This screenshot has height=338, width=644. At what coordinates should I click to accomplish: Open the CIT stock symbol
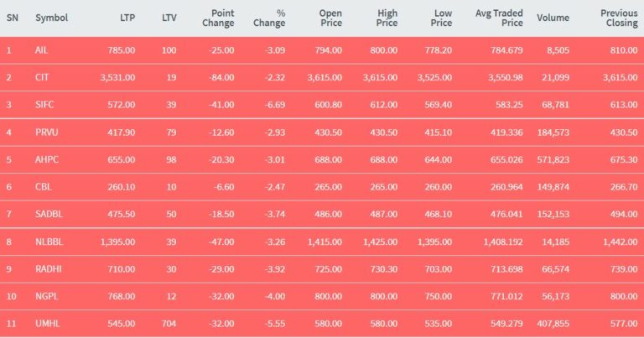tap(42, 77)
